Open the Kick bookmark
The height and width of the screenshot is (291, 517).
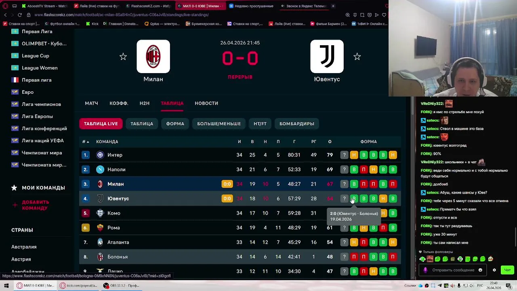pos(92,24)
